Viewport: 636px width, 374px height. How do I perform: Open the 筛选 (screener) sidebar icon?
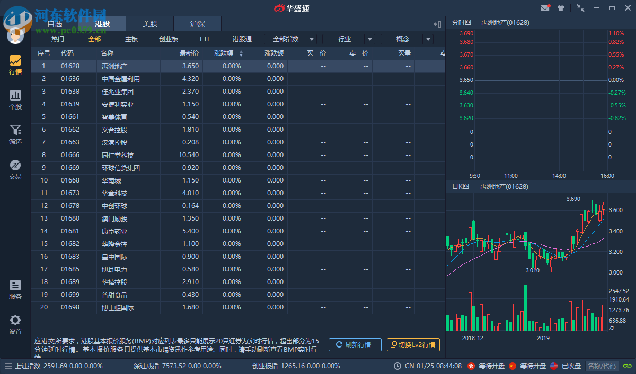point(15,135)
